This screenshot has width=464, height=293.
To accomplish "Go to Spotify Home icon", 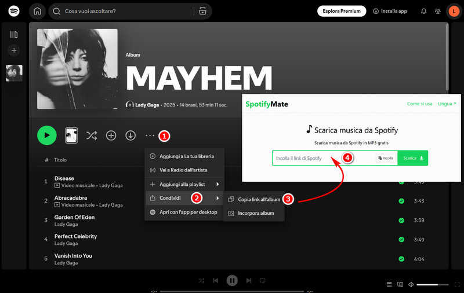I will point(37,11).
